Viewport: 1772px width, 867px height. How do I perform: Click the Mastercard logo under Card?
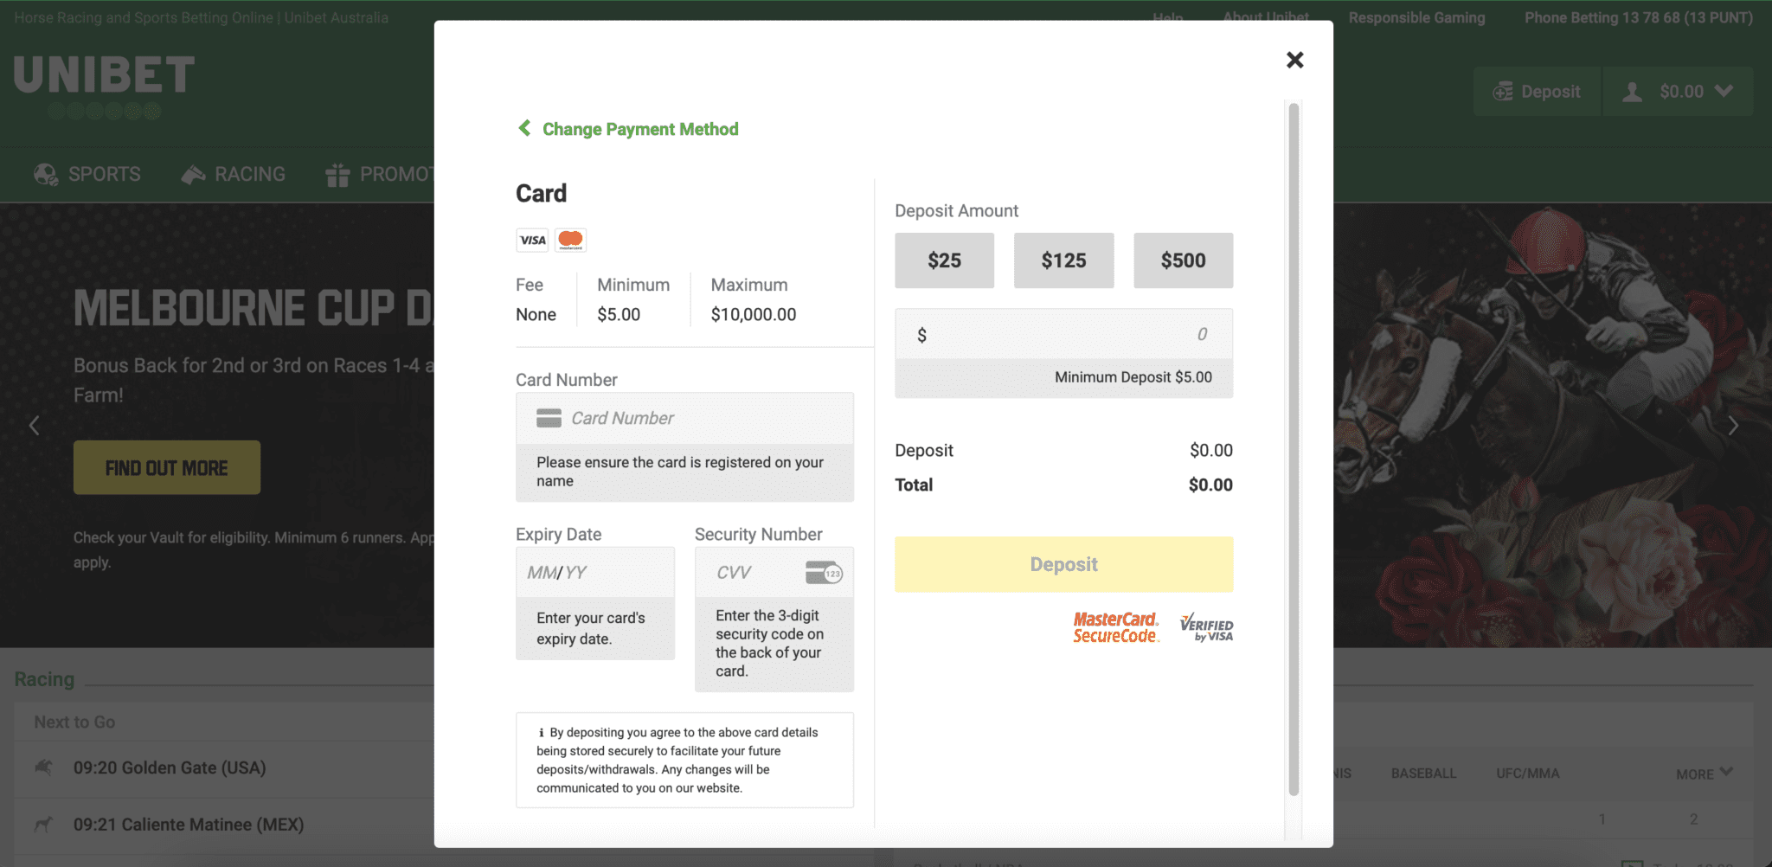[x=570, y=240]
